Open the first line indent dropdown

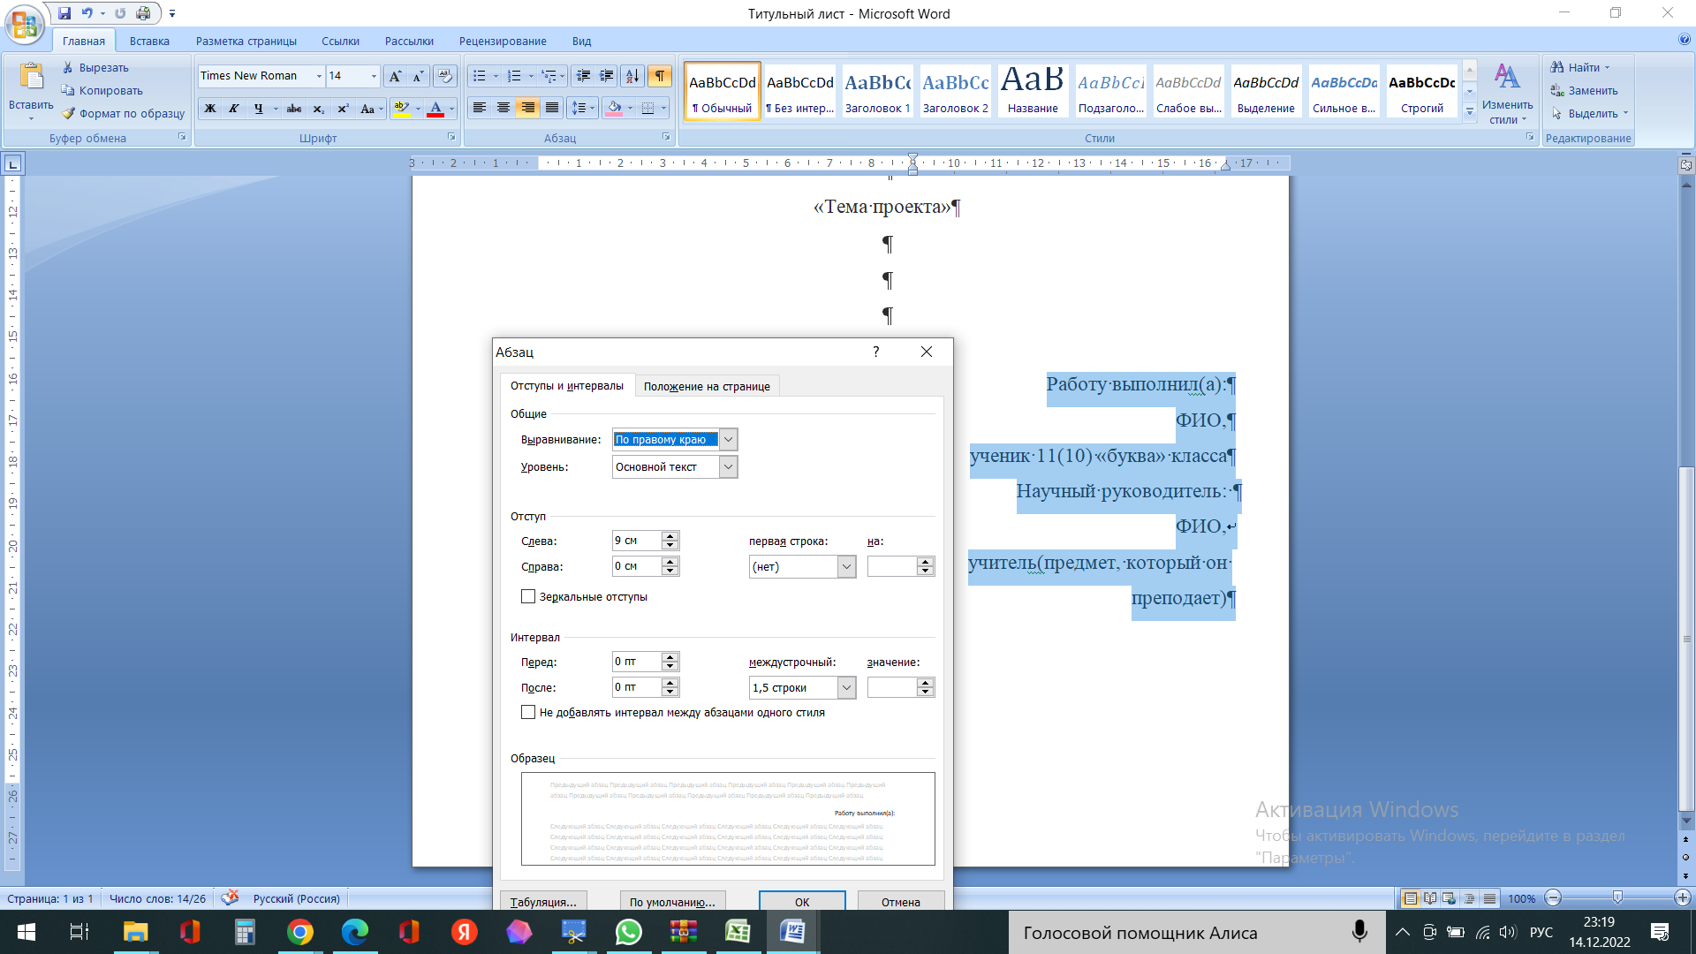(846, 567)
